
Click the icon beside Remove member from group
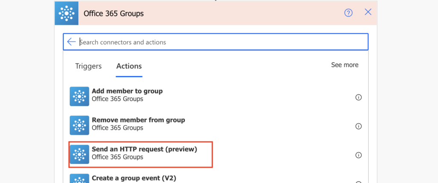point(79,125)
